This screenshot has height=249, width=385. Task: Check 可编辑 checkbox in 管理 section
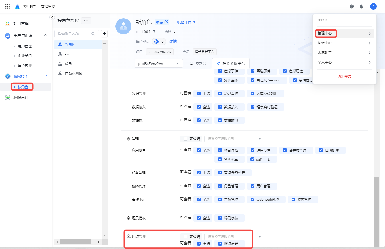click(x=185, y=139)
